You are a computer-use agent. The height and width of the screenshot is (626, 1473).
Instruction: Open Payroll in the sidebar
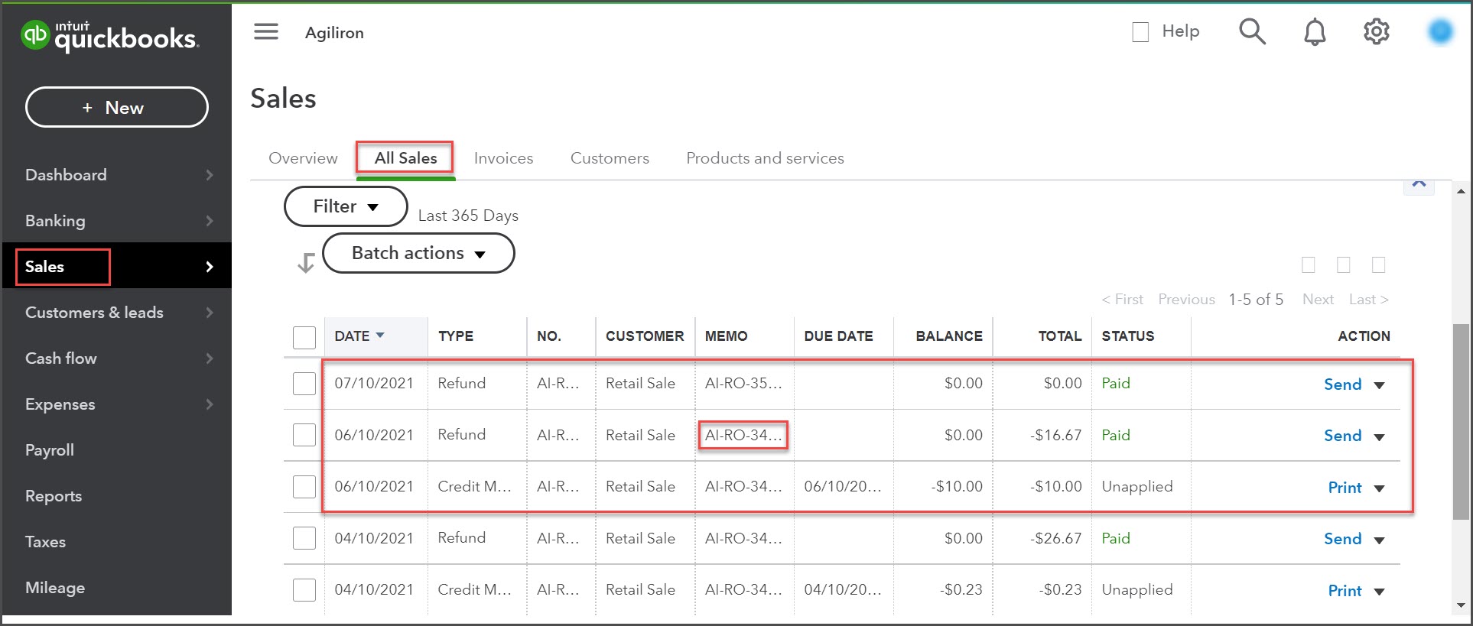tap(50, 450)
